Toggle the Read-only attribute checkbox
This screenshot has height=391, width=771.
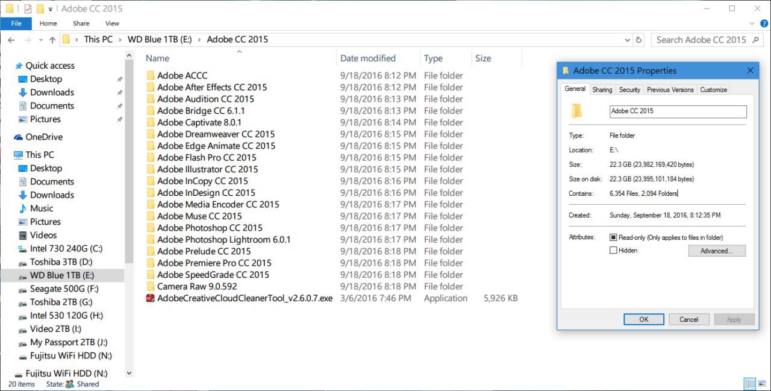coord(613,237)
